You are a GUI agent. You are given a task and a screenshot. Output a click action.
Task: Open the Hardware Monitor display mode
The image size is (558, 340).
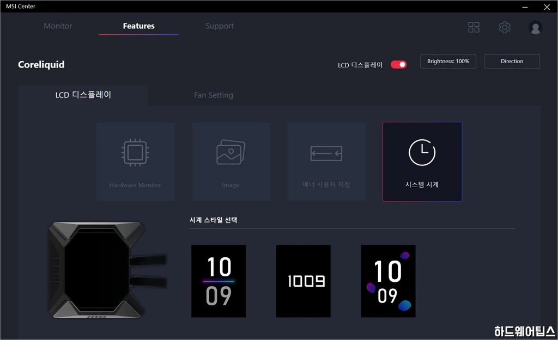(x=135, y=162)
